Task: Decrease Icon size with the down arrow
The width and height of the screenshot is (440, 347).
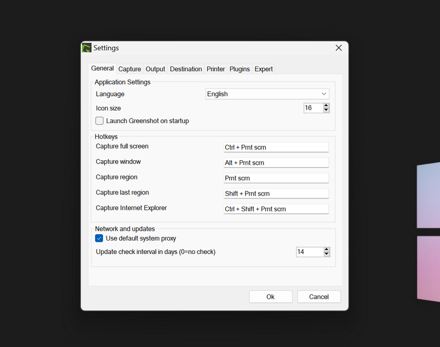Action: point(327,110)
